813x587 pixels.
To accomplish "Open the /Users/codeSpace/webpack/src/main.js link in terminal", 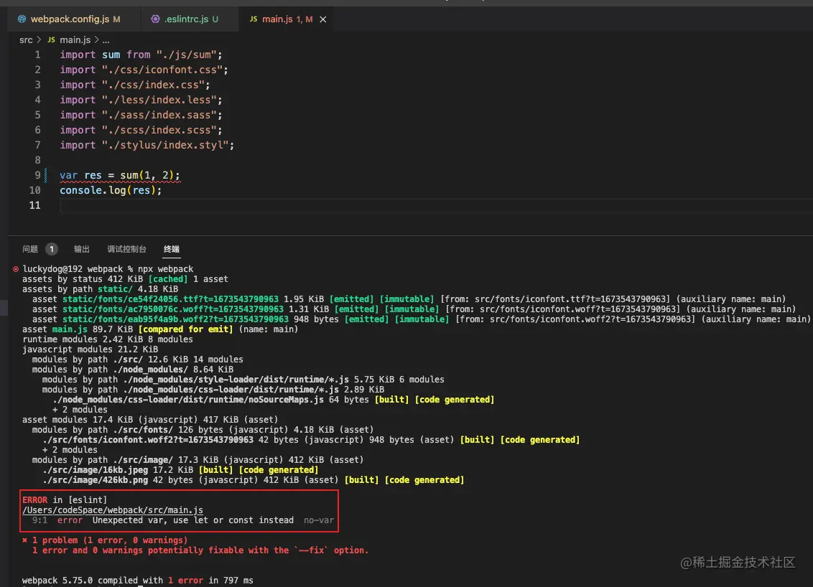I will pos(113,510).
